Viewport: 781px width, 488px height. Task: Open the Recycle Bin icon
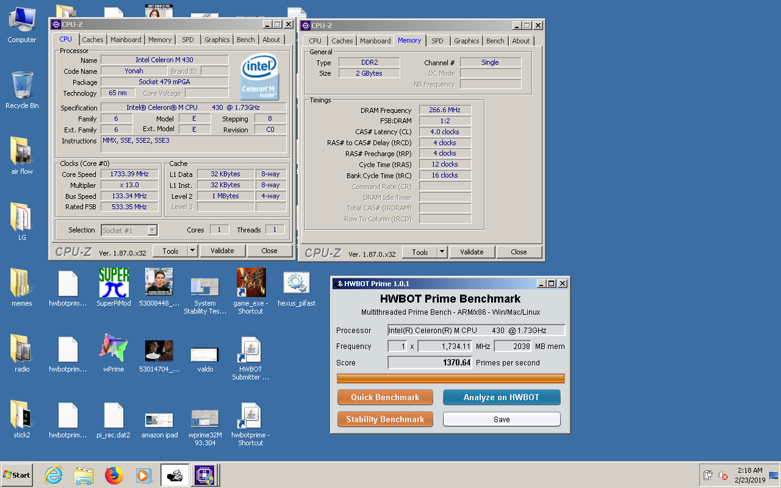pyautogui.click(x=22, y=90)
